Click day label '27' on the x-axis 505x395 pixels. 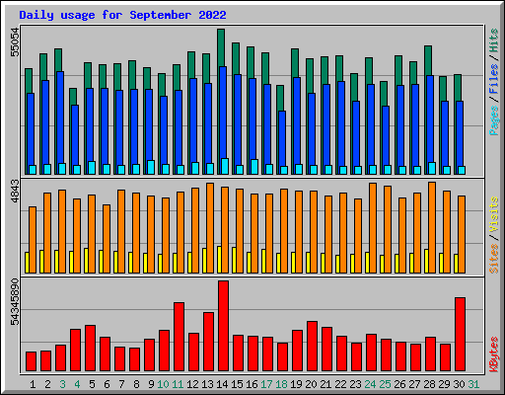point(414,384)
